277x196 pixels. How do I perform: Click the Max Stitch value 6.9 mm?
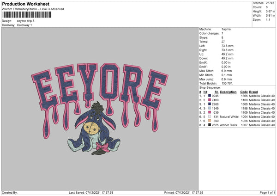pyautogui.click(x=227, y=71)
